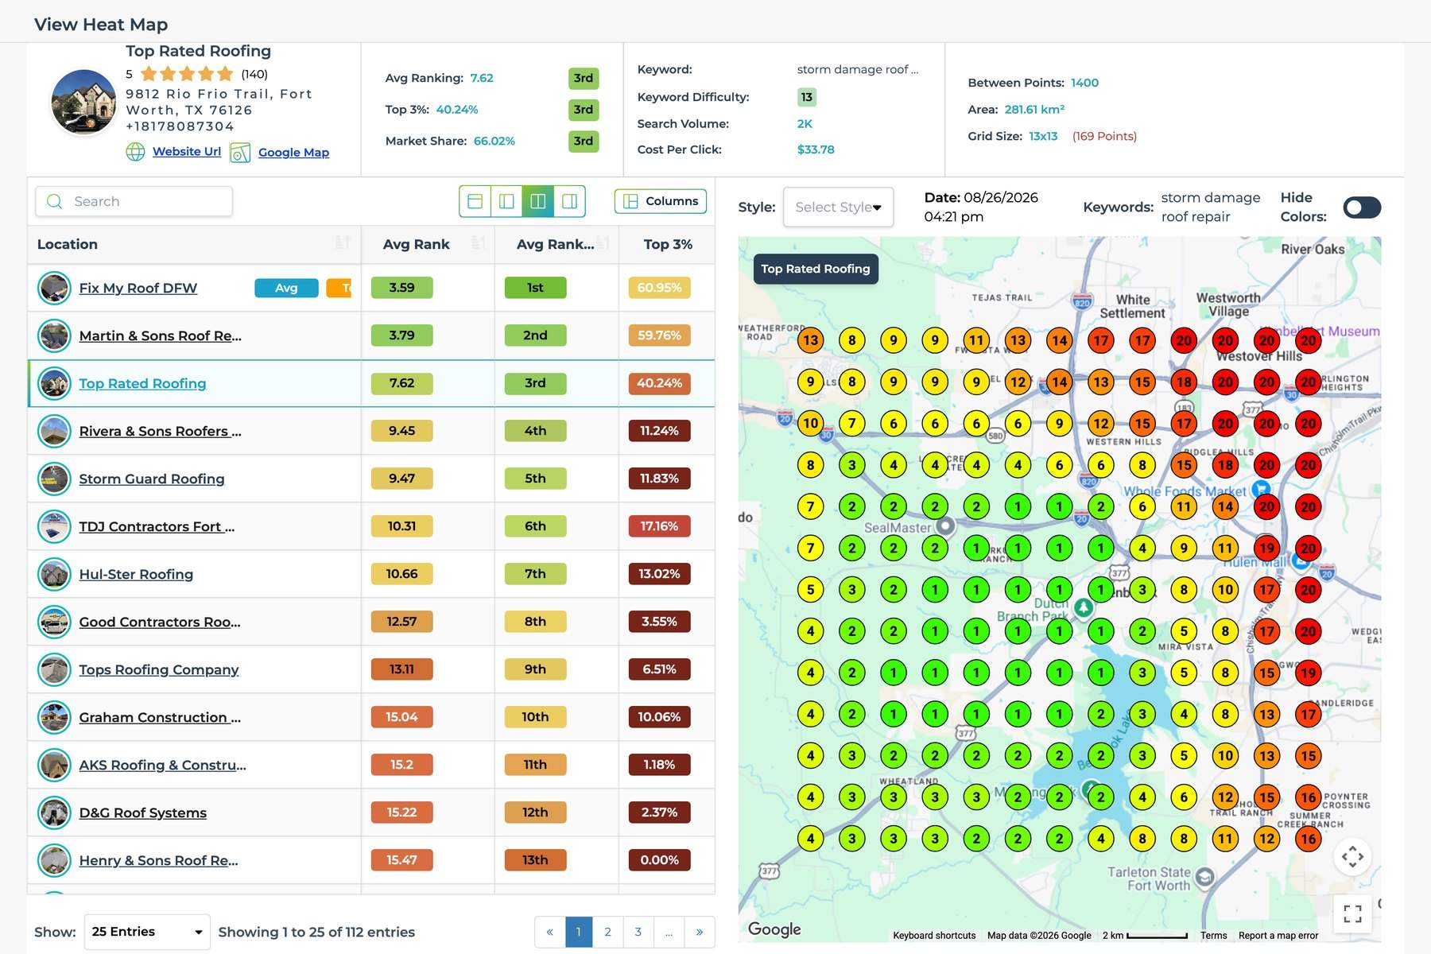Image resolution: width=1431 pixels, height=954 pixels.
Task: Click the Tops Roofing Company avatar icon
Action: pyautogui.click(x=55, y=669)
